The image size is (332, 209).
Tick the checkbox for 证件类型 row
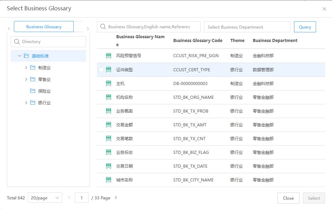(x=101, y=70)
